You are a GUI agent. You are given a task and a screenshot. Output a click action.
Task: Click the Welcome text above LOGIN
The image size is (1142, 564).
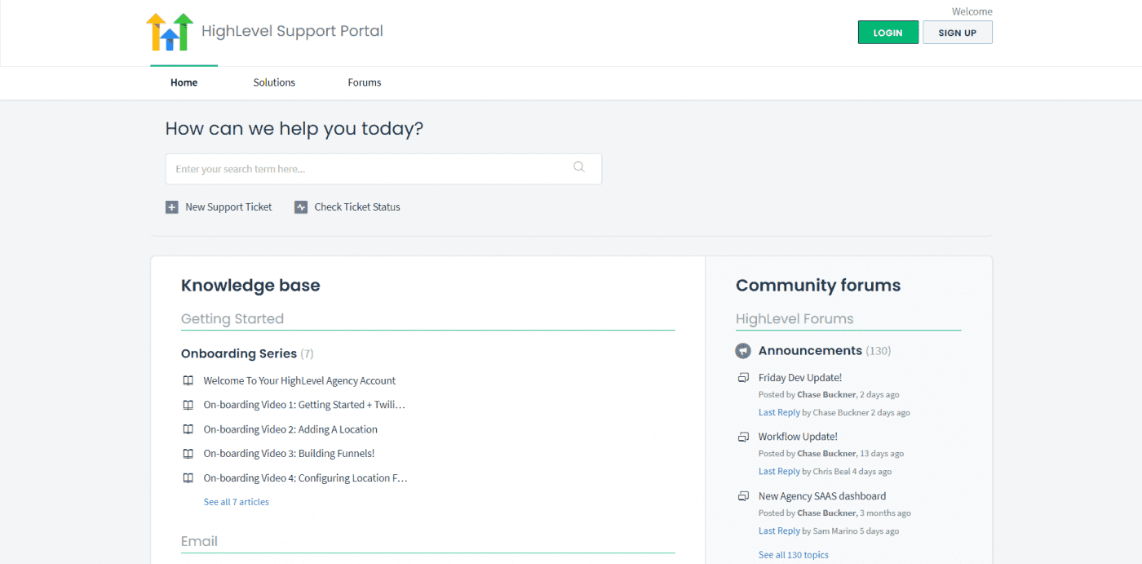tap(972, 11)
